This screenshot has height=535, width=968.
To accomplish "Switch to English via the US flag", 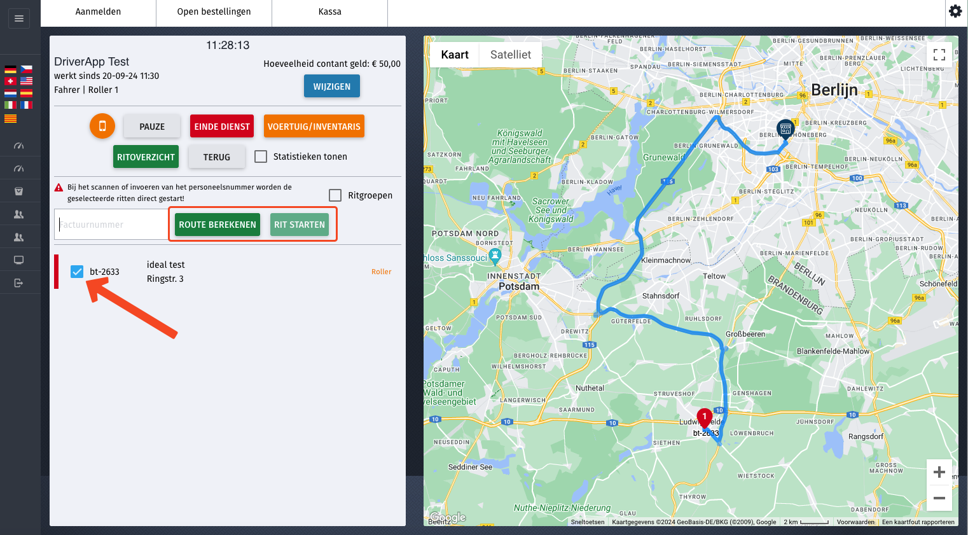I will [x=26, y=81].
